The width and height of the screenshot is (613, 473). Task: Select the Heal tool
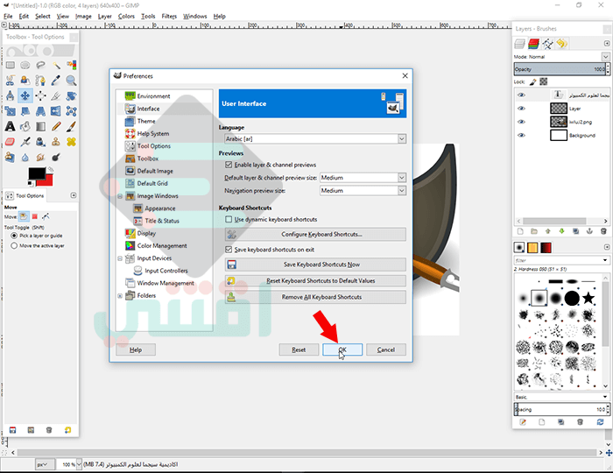71,142
